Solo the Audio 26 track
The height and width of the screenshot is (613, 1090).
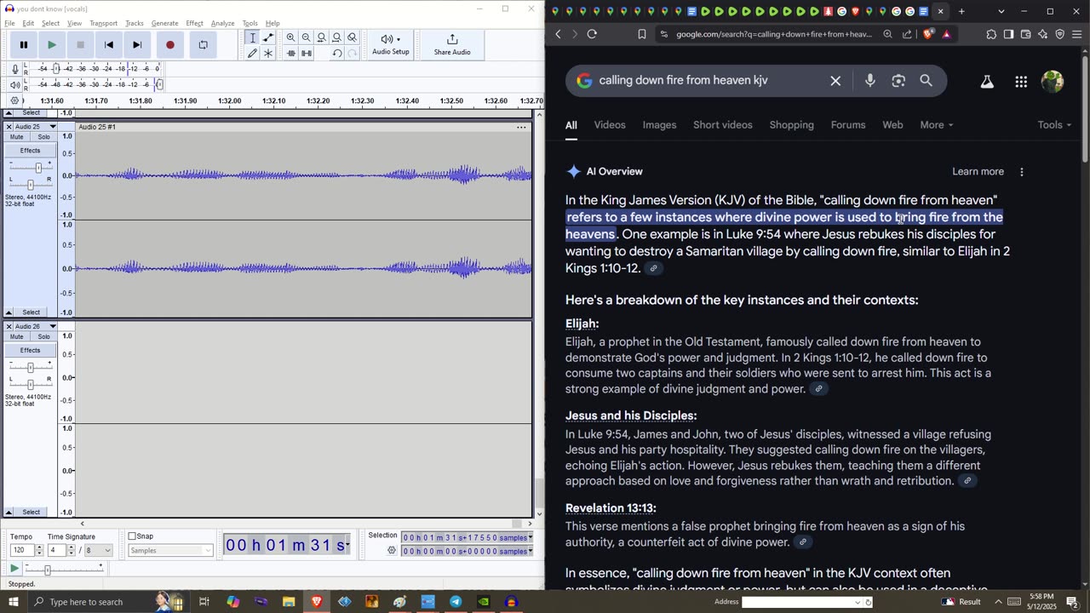click(x=43, y=337)
